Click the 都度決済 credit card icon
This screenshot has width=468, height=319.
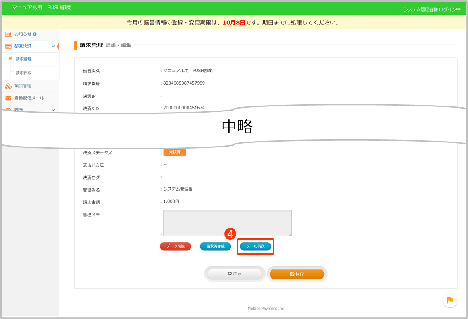8,46
